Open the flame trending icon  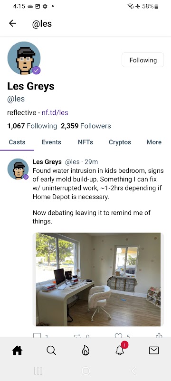tap(85, 351)
